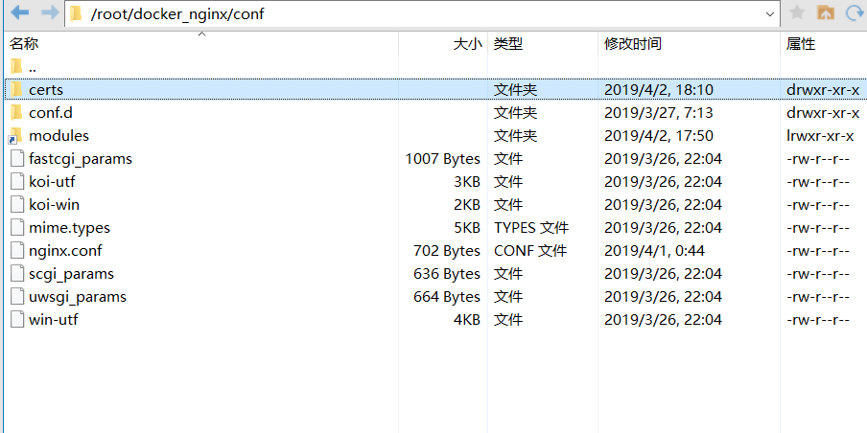Screen dimensions: 867x433
Task: Click the 4KB size of win-utf
Action: (467, 320)
